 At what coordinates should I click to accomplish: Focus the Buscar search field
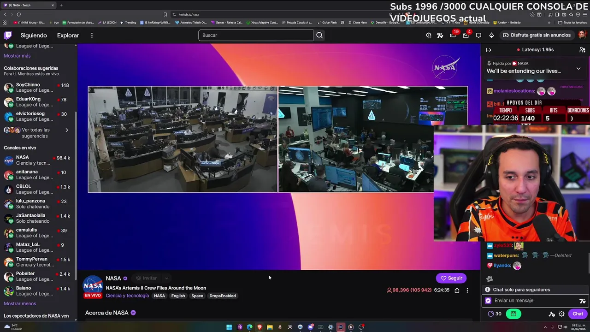point(256,35)
